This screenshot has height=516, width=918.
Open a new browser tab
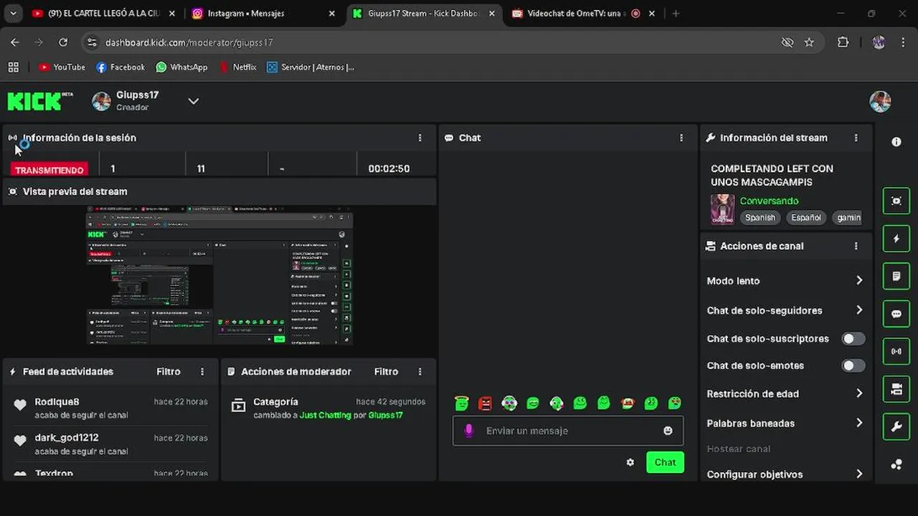(676, 13)
